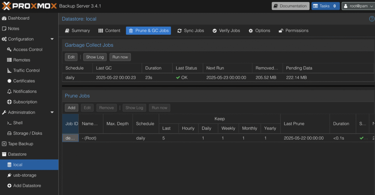
Task: Click the Traffic Control chart icon
Action: tap(9, 70)
